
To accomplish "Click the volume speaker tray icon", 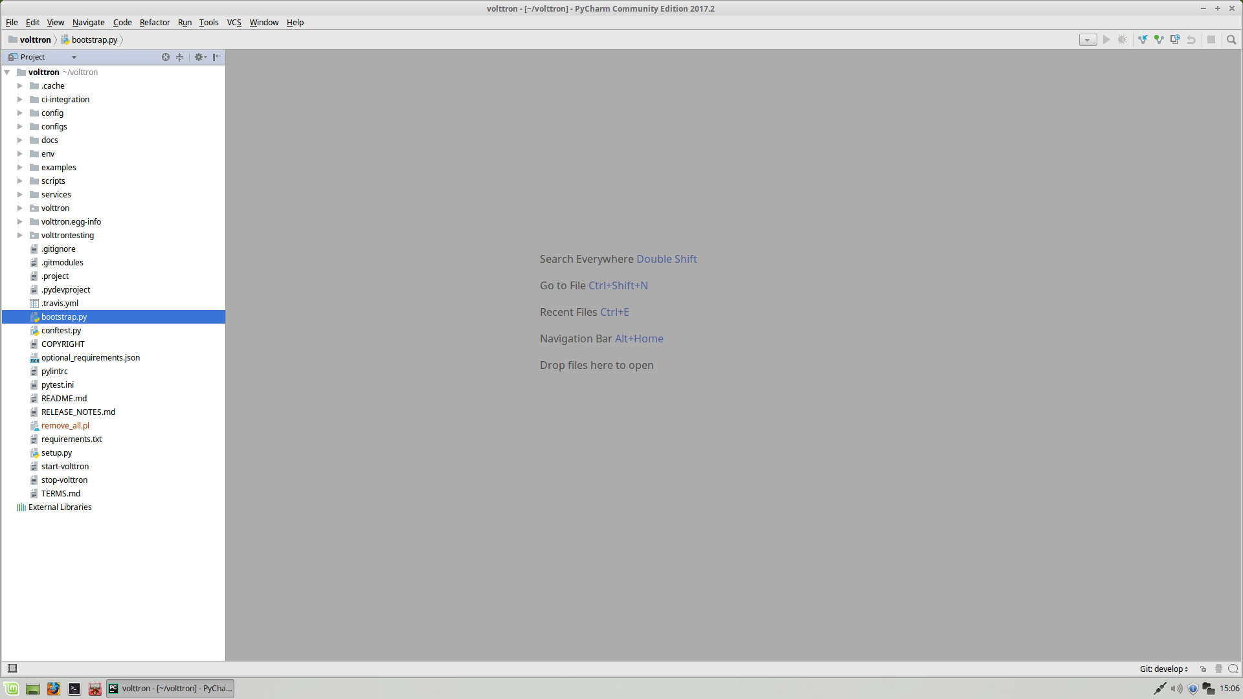I will (1177, 689).
